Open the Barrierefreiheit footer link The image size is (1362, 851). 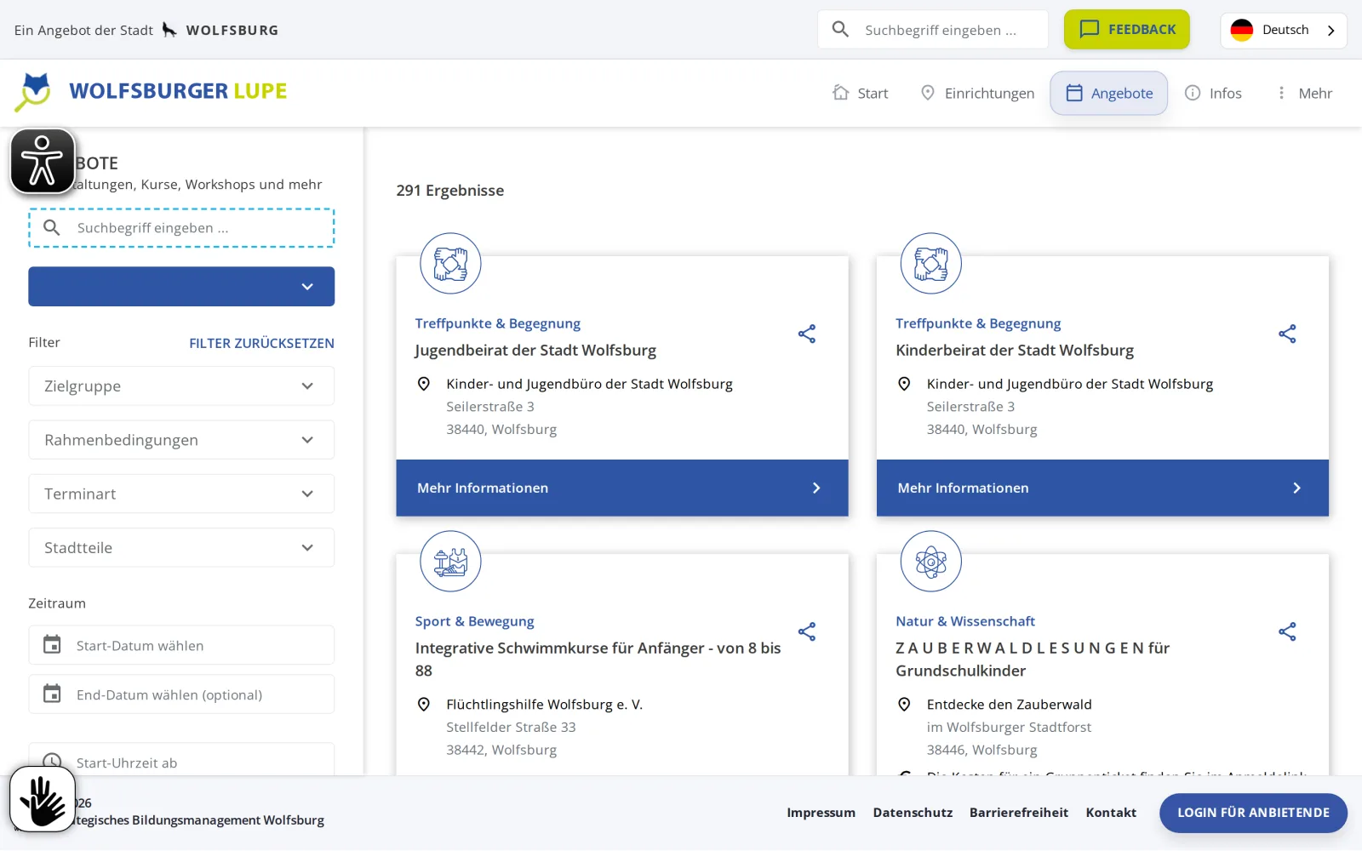1019,813
